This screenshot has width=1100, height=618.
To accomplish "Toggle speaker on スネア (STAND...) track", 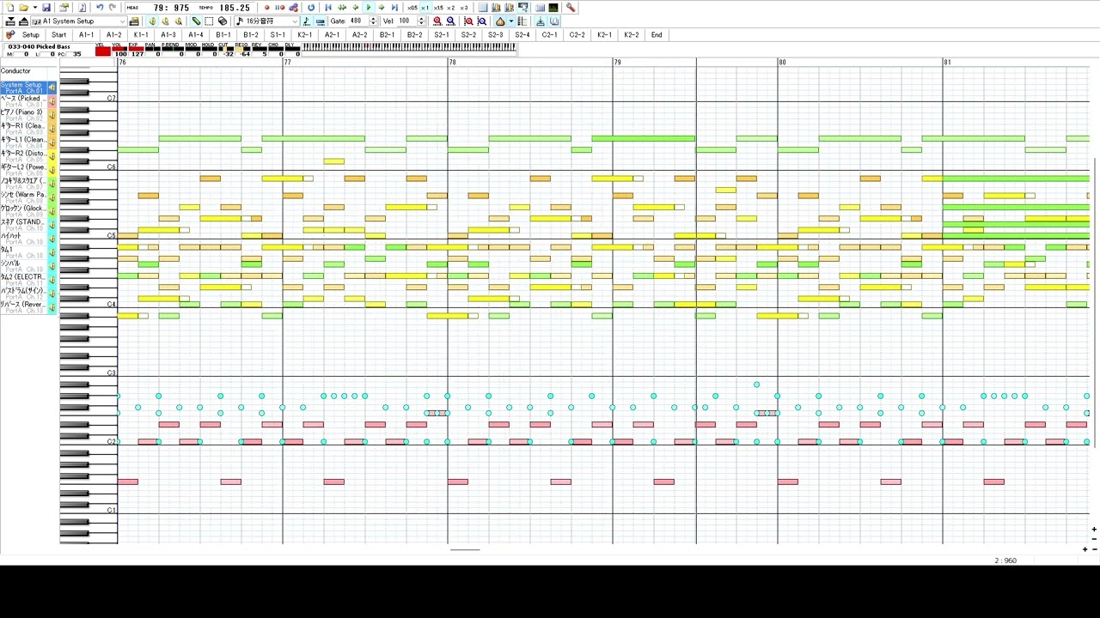I will point(52,222).
